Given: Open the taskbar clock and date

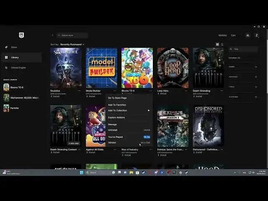Looking at the screenshot, I should tap(261, 173).
